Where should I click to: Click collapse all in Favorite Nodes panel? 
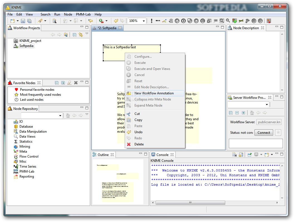click(57, 83)
